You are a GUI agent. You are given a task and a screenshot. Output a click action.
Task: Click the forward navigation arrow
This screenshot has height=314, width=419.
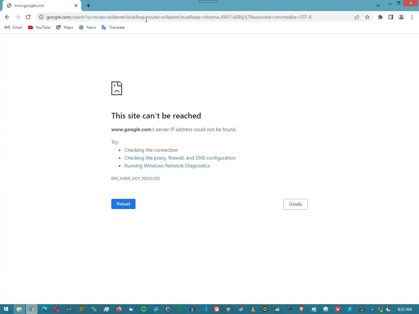tap(18, 17)
